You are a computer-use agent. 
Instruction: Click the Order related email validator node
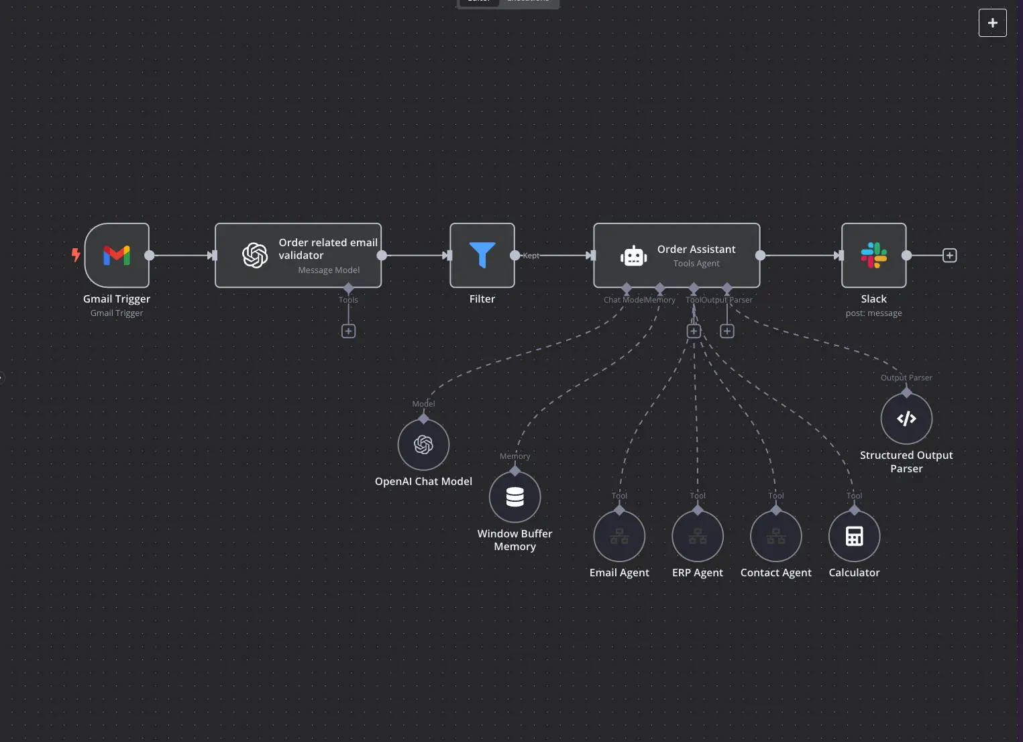tap(298, 256)
